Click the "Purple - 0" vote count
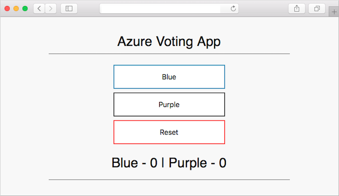The height and width of the screenshot is (196, 339). coord(198,163)
